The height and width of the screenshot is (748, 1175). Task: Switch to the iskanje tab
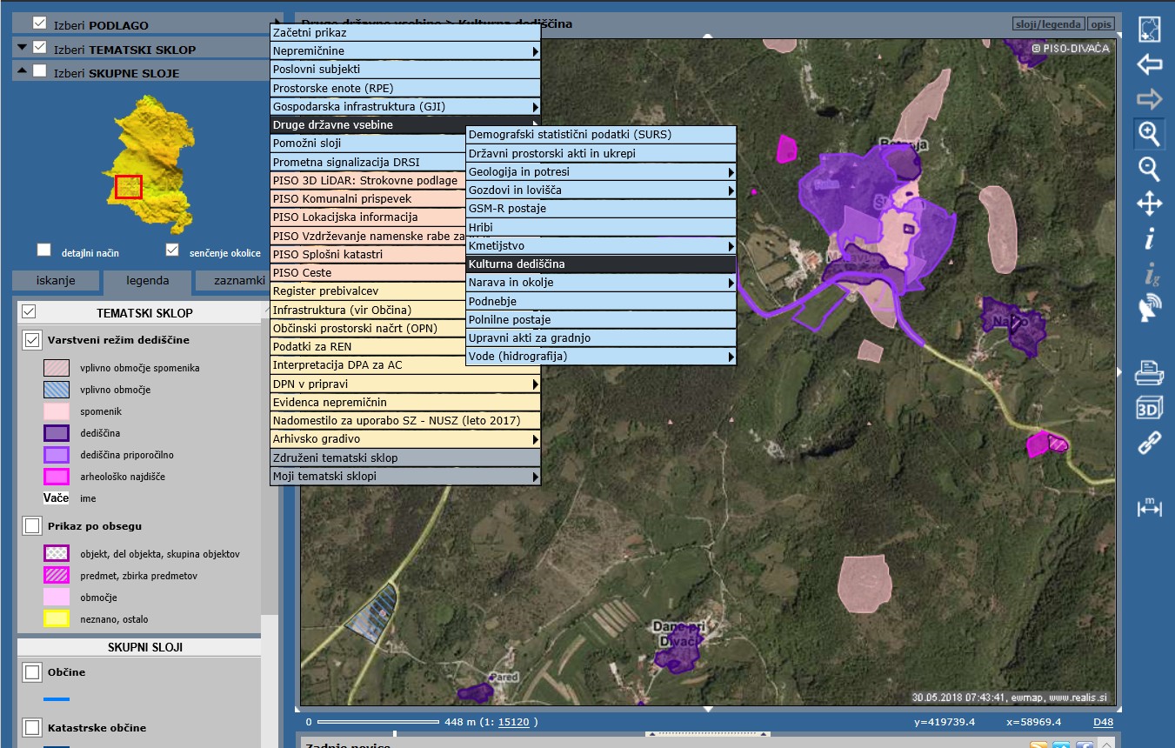coord(56,280)
